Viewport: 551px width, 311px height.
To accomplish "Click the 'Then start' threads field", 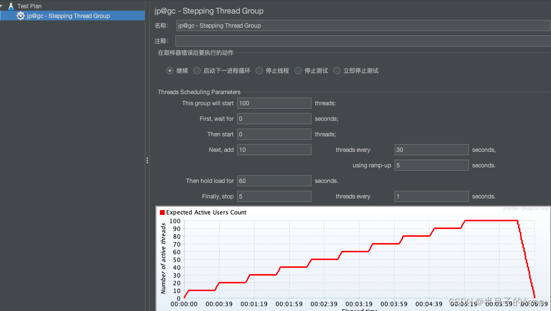I will click(x=274, y=134).
